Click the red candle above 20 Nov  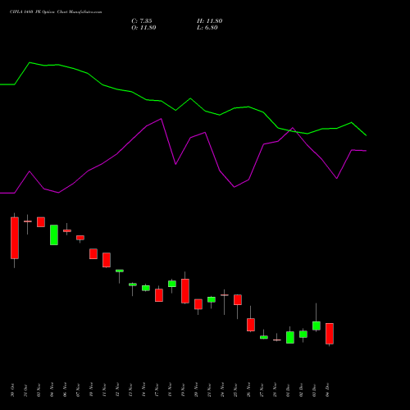[198, 304]
